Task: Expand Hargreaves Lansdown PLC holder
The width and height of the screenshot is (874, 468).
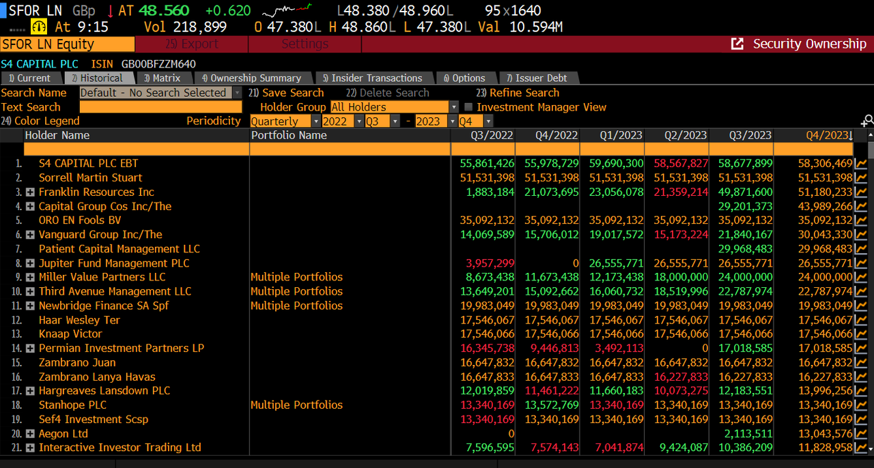Action: pyautogui.click(x=30, y=391)
